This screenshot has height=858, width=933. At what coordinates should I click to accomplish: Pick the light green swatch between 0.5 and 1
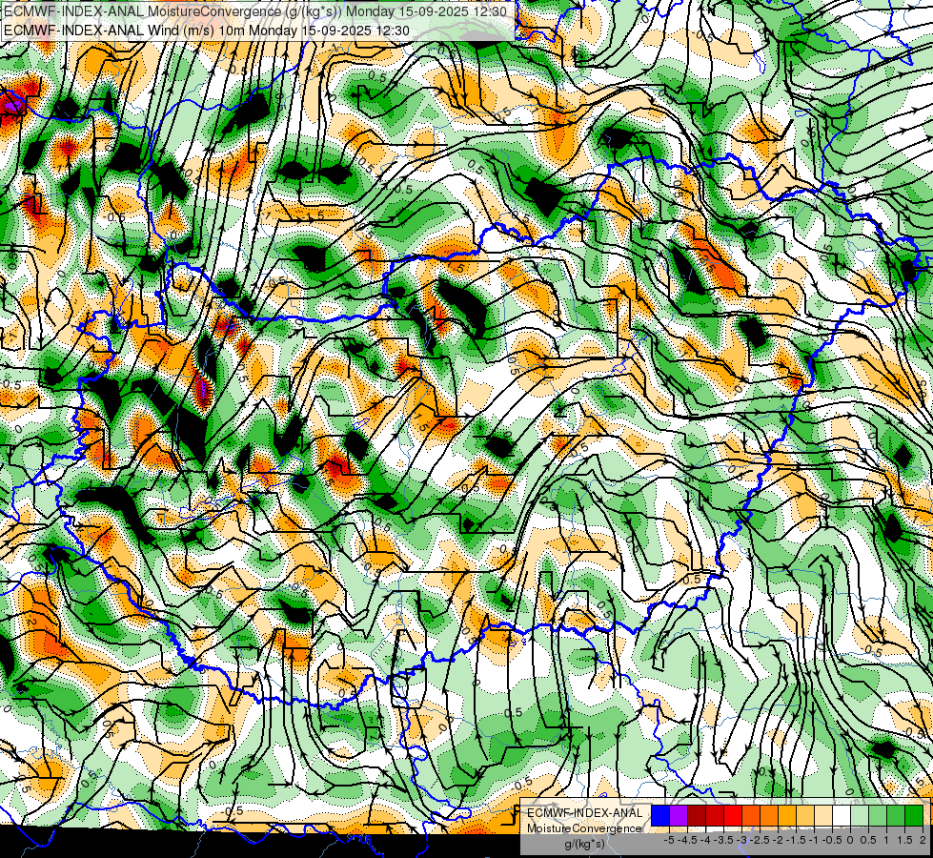[878, 816]
